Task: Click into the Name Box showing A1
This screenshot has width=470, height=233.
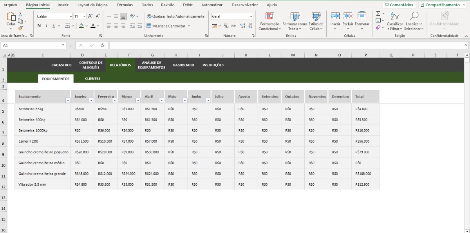Action: [x=31, y=45]
